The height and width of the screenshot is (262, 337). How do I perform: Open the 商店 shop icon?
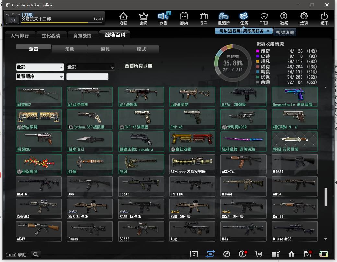click(184, 19)
